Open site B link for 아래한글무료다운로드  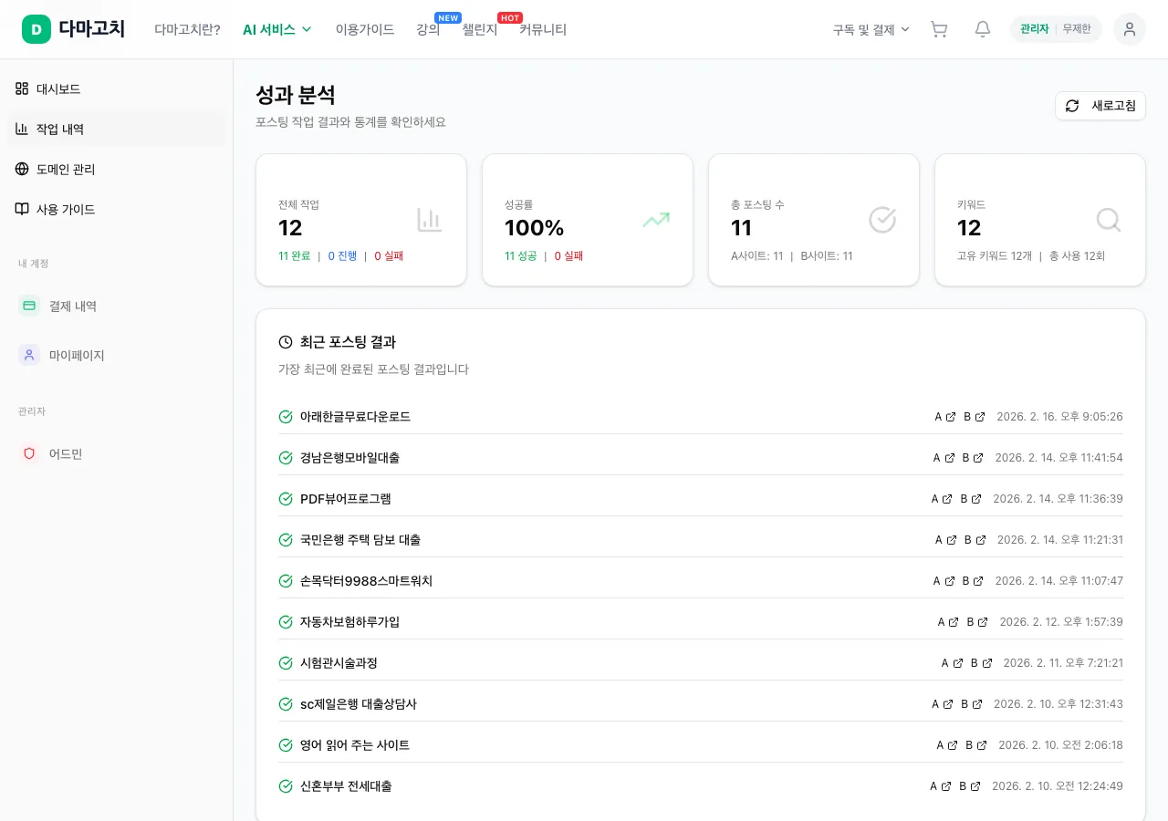click(x=974, y=417)
